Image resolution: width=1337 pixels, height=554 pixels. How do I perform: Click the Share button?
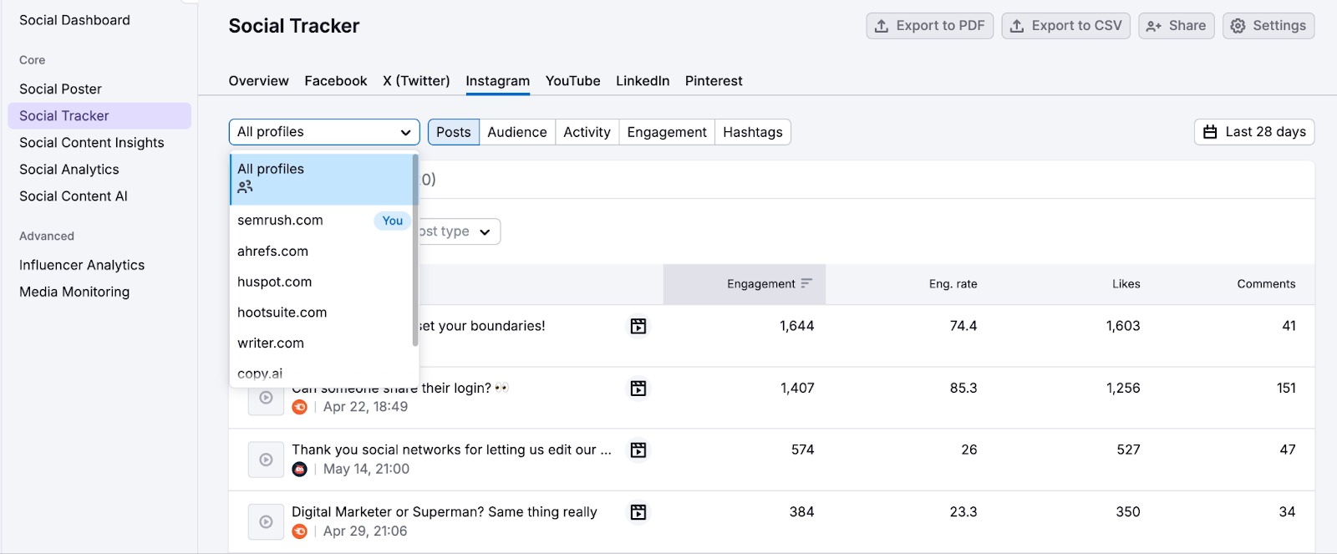pyautogui.click(x=1176, y=26)
